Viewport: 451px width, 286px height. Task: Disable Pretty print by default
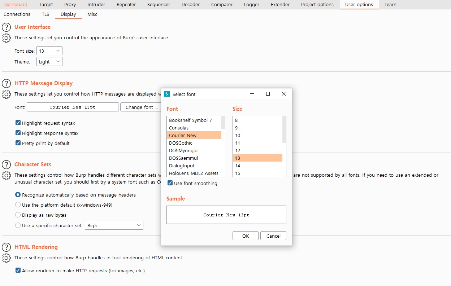(18, 143)
